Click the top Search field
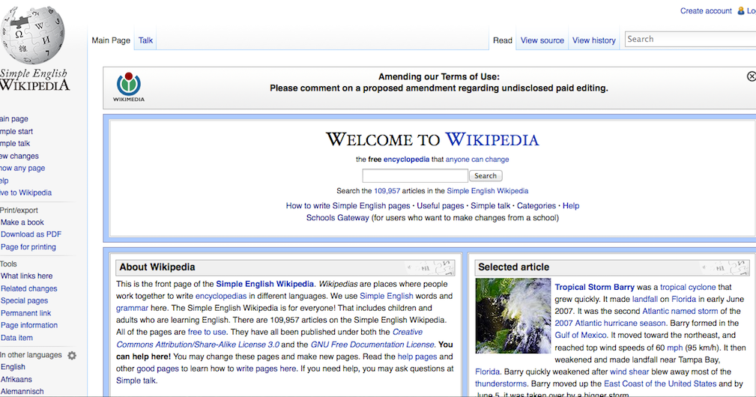 pyautogui.click(x=690, y=39)
